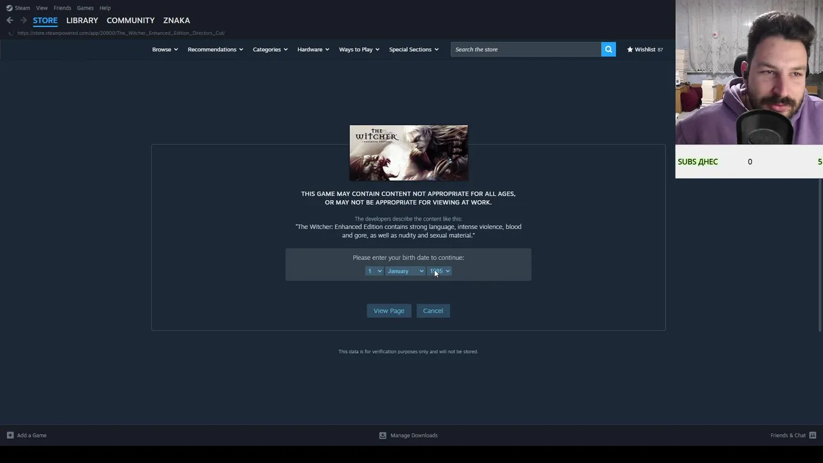Screen dimensions: 823x463
Task: Click the store search magnifier button
Action: 608,50
